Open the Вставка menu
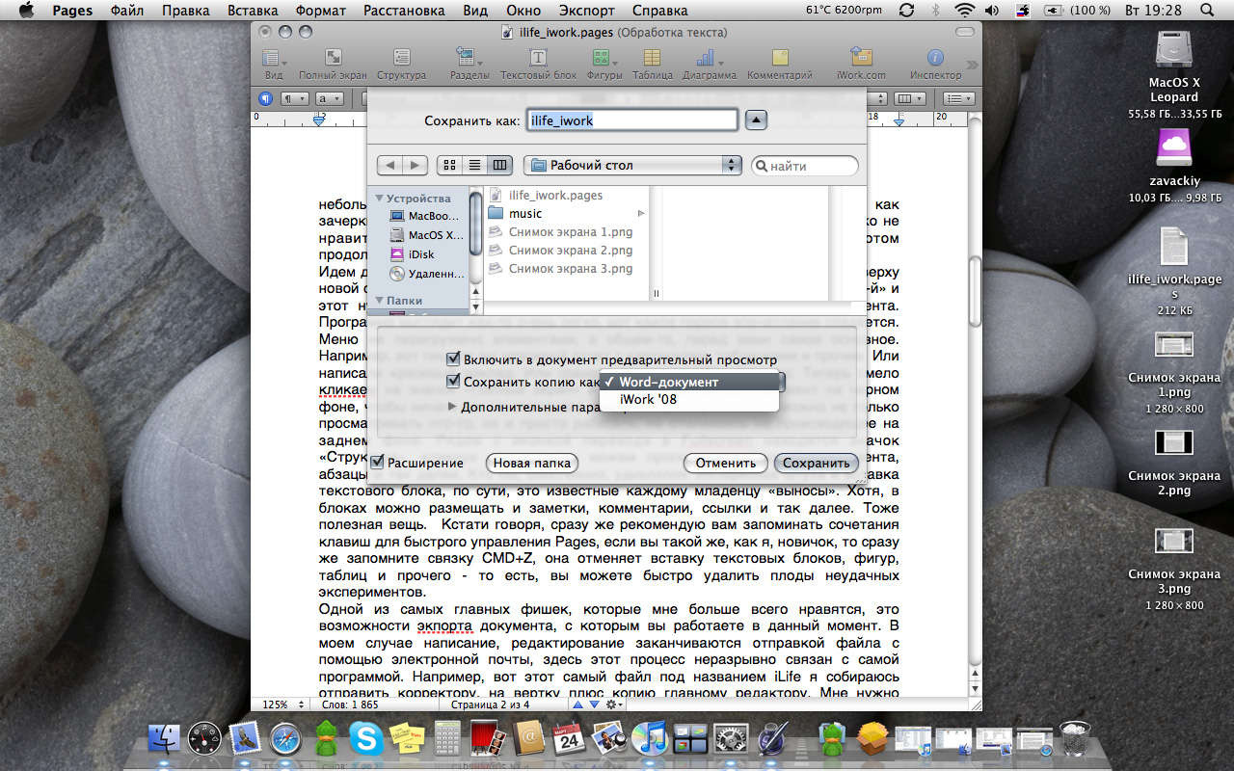The image size is (1234, 771). pos(253,11)
